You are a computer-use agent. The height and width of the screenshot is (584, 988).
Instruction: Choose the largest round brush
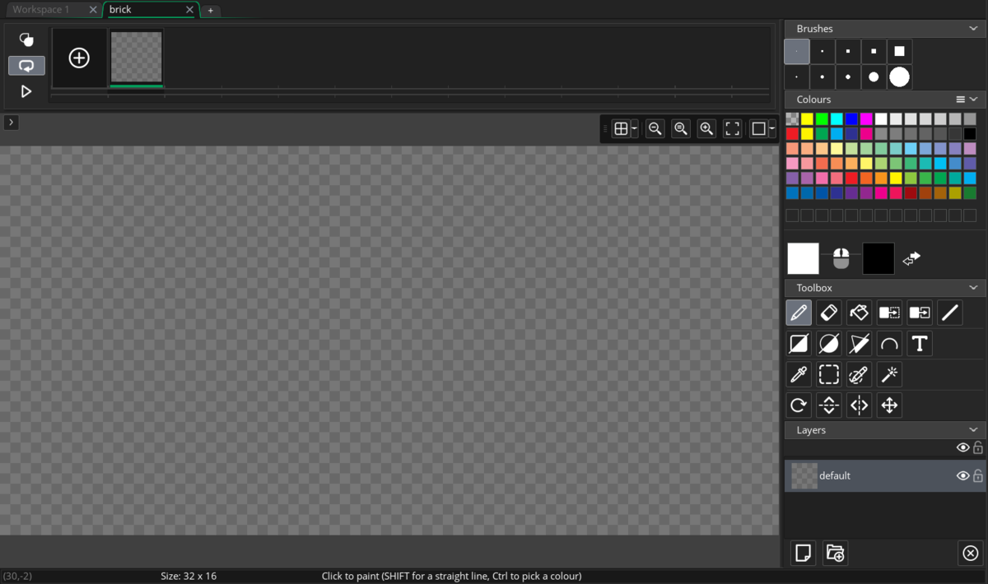coord(899,77)
